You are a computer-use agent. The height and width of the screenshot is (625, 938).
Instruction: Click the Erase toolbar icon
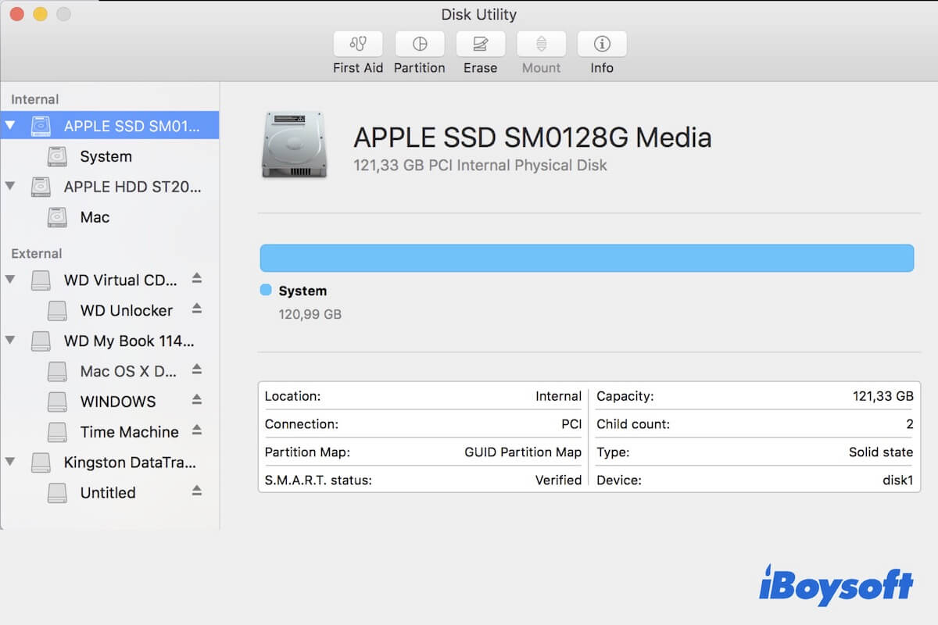point(480,44)
